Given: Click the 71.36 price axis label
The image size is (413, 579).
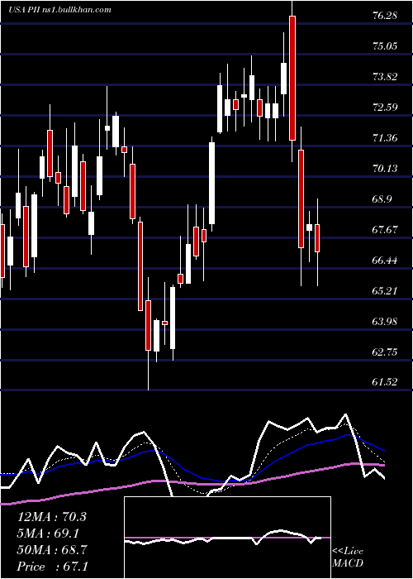Looking at the screenshot, I should 385,138.
